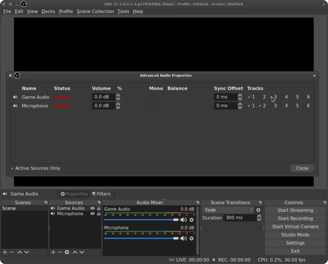Viewport: 328px width, 264px height.
Task: Increase Game Audio sync offset
Action: (240, 95)
